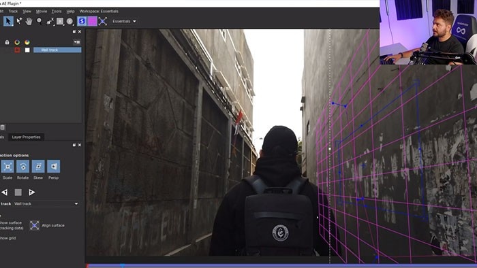Click the rectangle shape tool
This screenshot has height=268, width=477.
tap(60, 21)
